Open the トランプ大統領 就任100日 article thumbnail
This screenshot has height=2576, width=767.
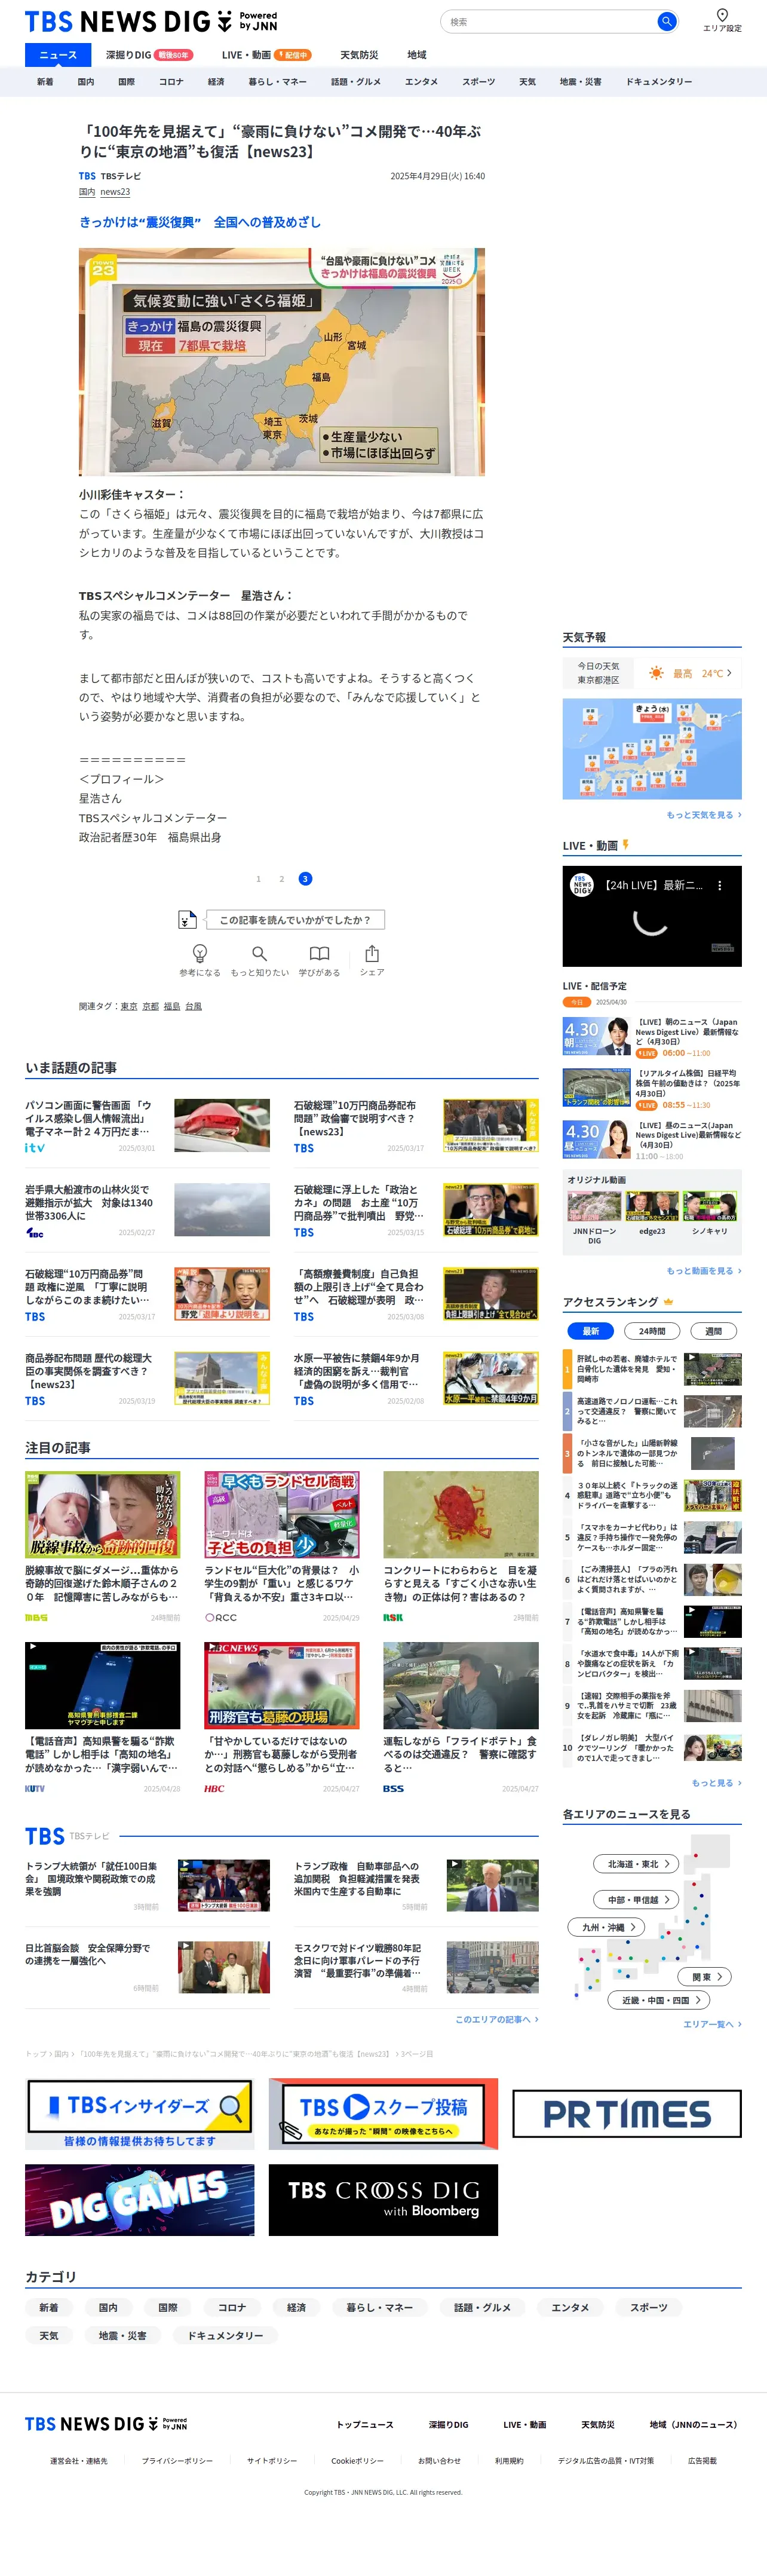223,1886
